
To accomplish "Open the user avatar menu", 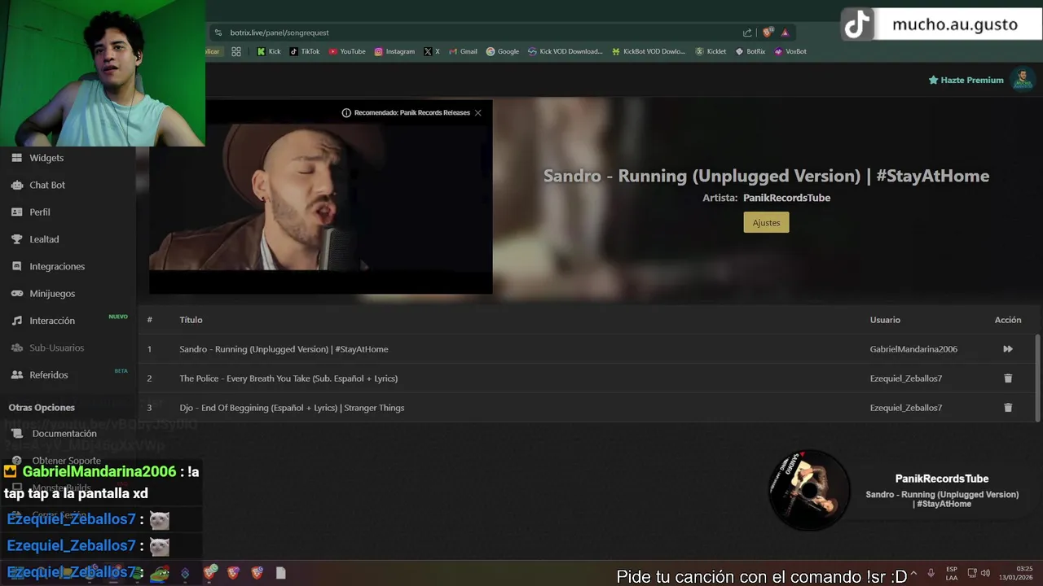I will [1022, 80].
